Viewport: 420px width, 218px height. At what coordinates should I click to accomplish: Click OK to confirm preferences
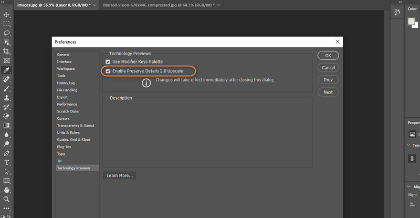[328, 55]
